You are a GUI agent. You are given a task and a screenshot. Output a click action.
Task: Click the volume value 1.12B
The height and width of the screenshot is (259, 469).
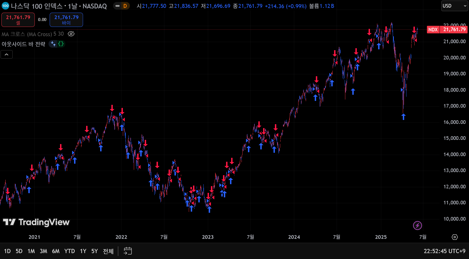point(327,6)
